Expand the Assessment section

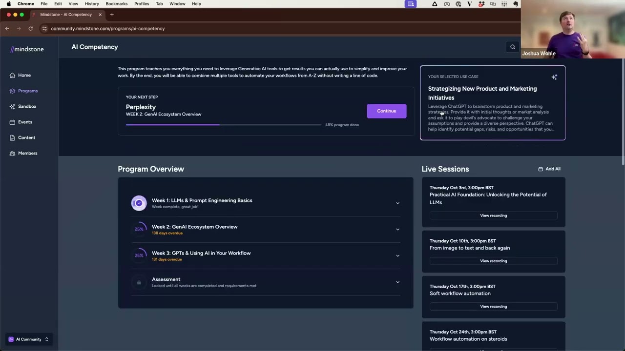[397, 282]
